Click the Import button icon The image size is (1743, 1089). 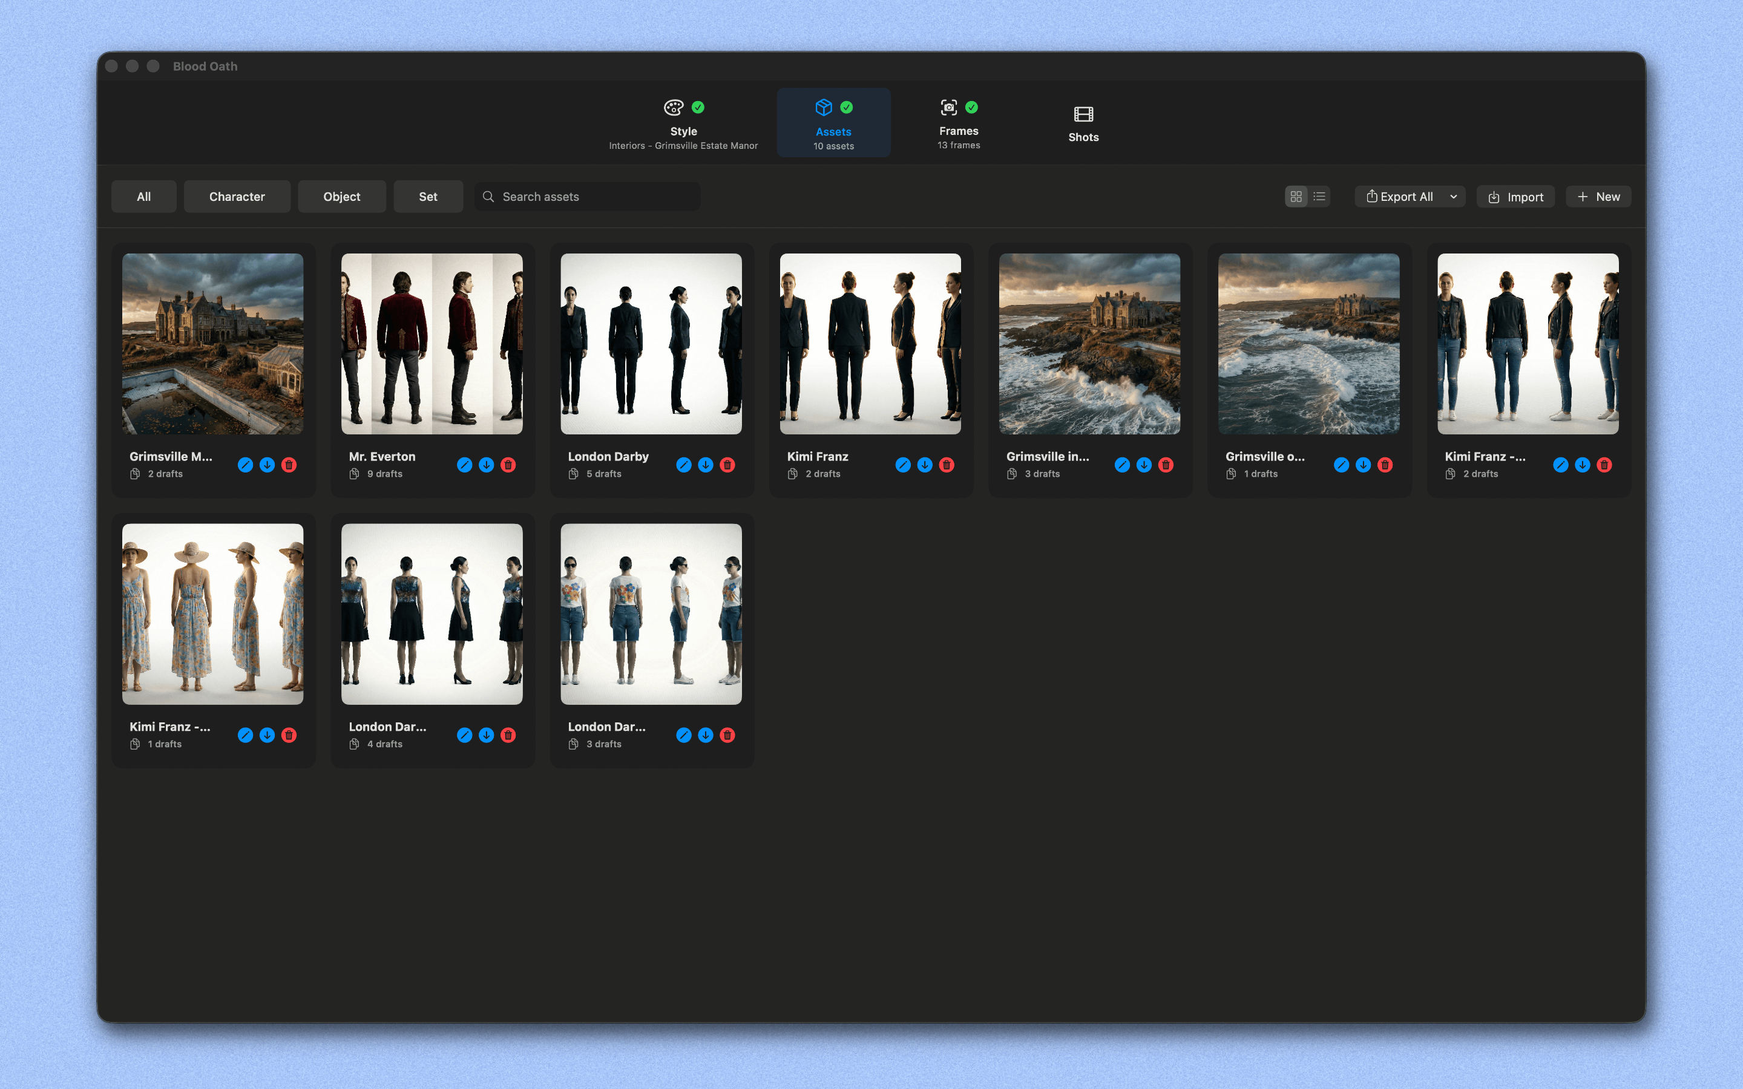(1492, 196)
